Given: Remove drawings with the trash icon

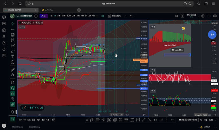Looking at the screenshot, I should pyautogui.click(x=13, y=112).
